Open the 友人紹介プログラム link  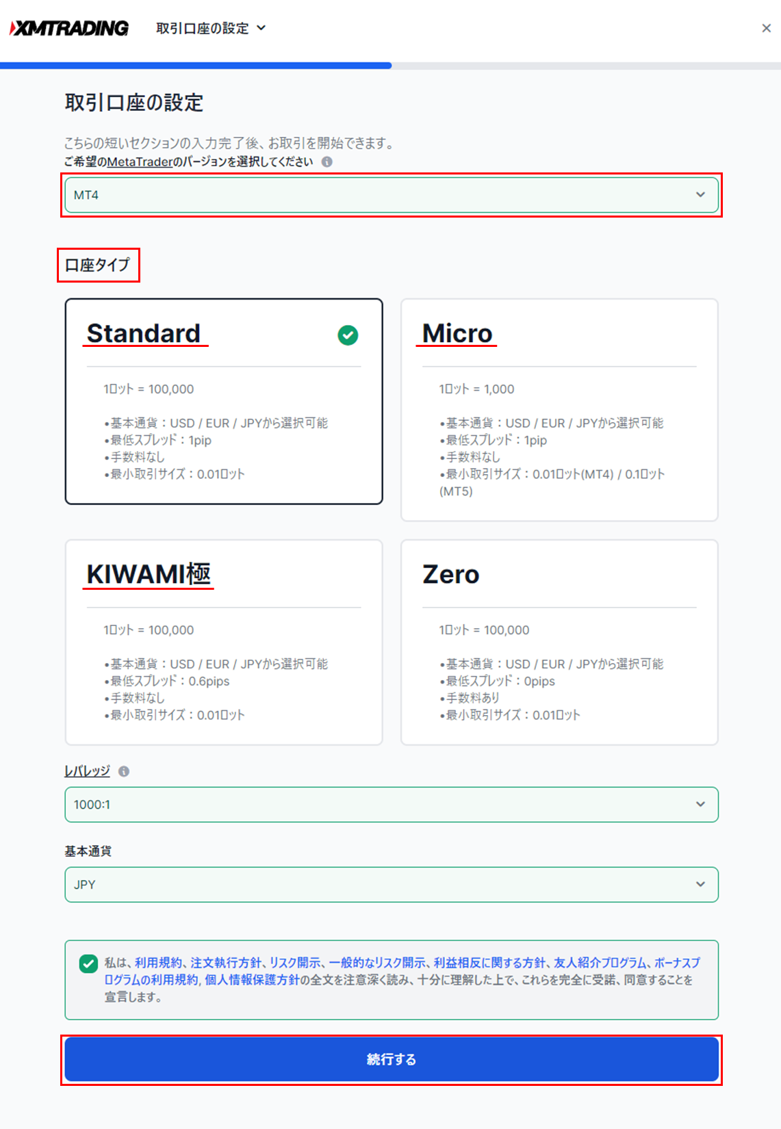coord(600,963)
